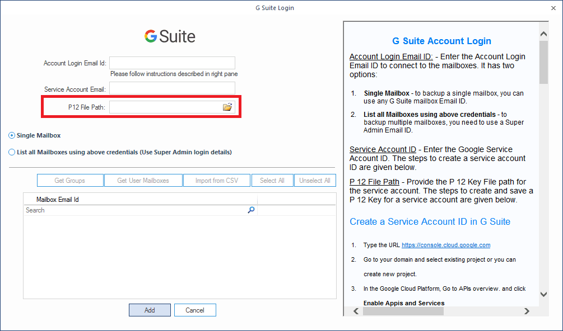This screenshot has height=331, width=563.
Task: Click the Unselect All button
Action: coord(315,181)
